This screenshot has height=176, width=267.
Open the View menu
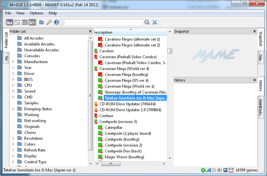20,13
